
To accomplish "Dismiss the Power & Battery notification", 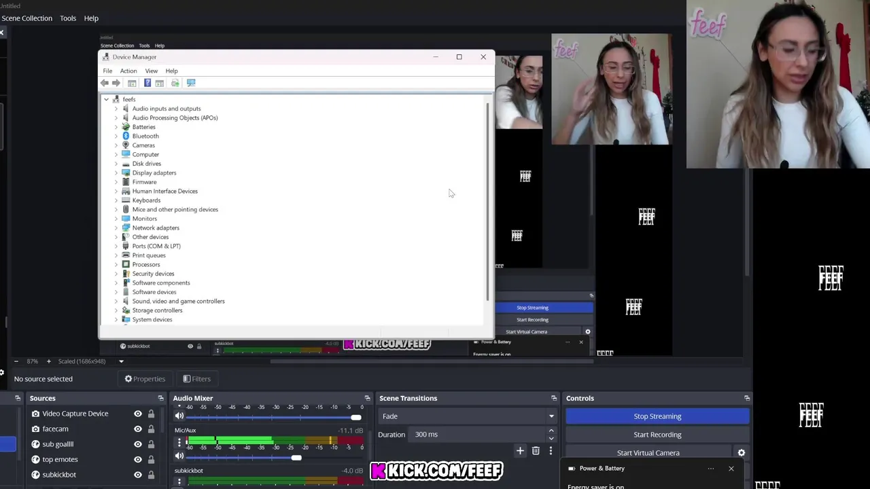I will point(731,469).
